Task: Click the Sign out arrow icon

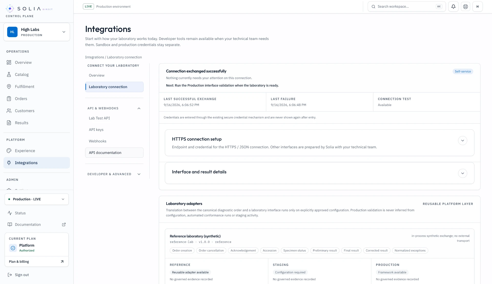Action: point(10,275)
